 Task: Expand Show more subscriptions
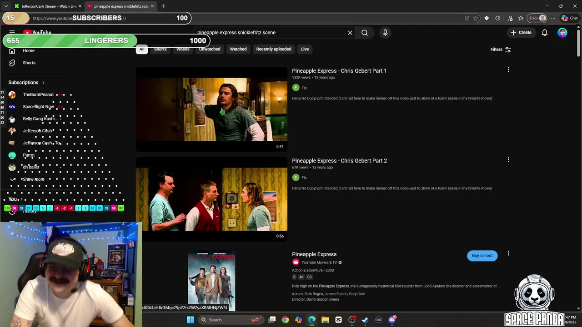pos(33,179)
